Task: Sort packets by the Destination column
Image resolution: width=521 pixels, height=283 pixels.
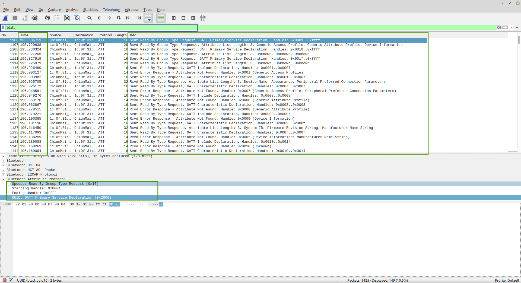Action: tap(85, 35)
